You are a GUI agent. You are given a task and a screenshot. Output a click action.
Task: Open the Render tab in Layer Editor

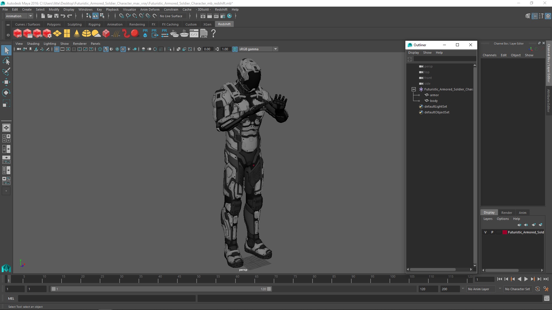507,213
